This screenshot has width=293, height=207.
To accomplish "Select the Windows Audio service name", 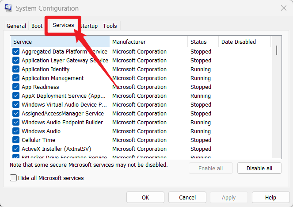I will click(x=41, y=131).
